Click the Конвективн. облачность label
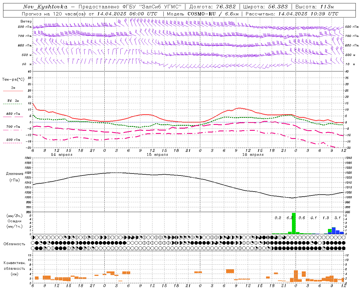 pyautogui.click(x=14, y=266)
